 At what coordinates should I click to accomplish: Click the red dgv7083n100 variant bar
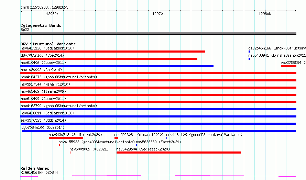tap(109, 59)
